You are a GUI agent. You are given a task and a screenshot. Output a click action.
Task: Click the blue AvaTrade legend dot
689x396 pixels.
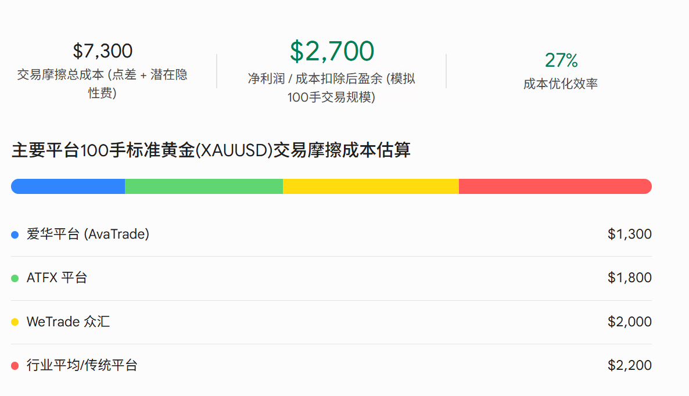pos(15,235)
